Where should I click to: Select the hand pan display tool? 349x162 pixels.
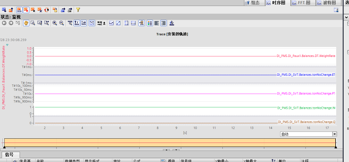[26, 23]
